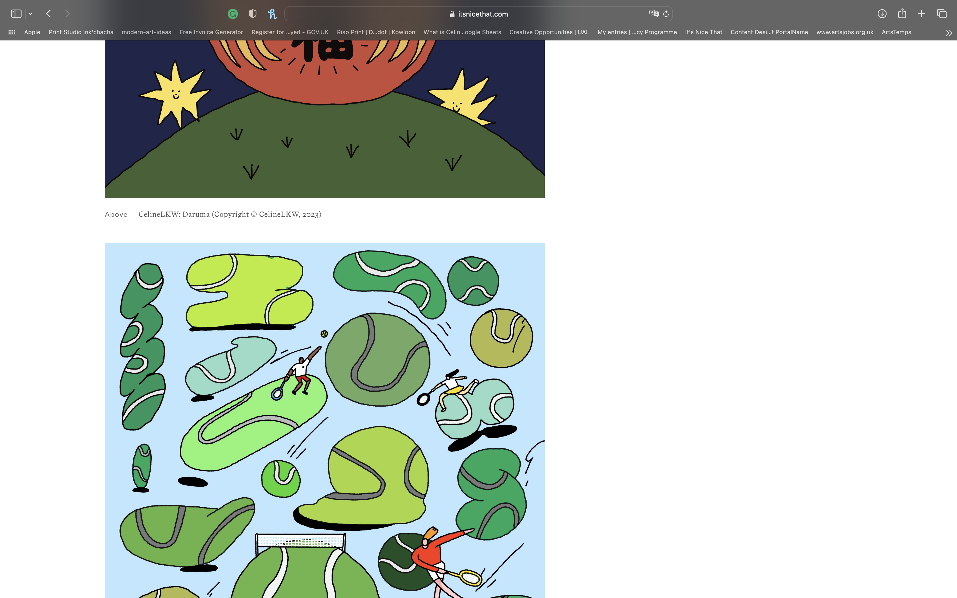
Task: Open Free Invoice Generator bookmark
Action: pyautogui.click(x=211, y=32)
